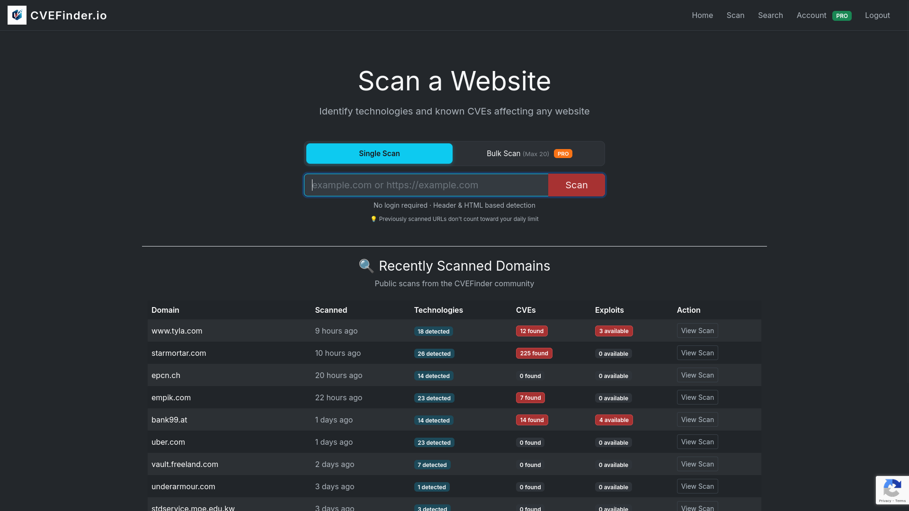
Task: Open View Scan for vault.freeland.com
Action: click(x=697, y=464)
